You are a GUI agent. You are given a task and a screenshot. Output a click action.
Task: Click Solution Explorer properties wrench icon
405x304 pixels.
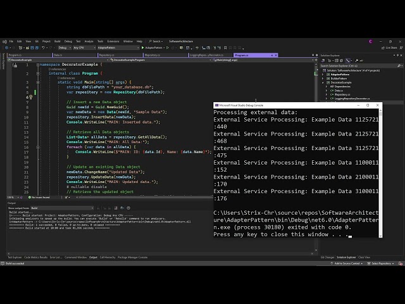click(356, 61)
